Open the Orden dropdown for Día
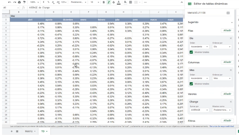Screen dimensions: 239x135 pyautogui.click(x=199, y=47)
